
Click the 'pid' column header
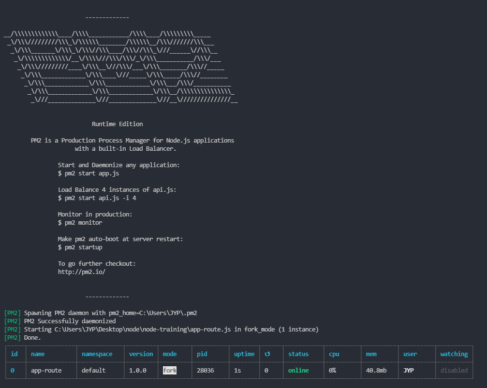click(202, 354)
